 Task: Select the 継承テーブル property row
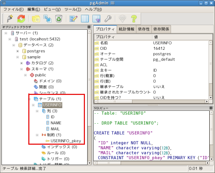point(151,87)
